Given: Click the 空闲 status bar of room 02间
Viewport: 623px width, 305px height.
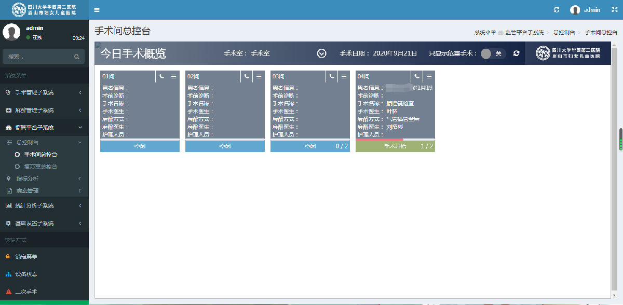Looking at the screenshot, I should pyautogui.click(x=225, y=146).
